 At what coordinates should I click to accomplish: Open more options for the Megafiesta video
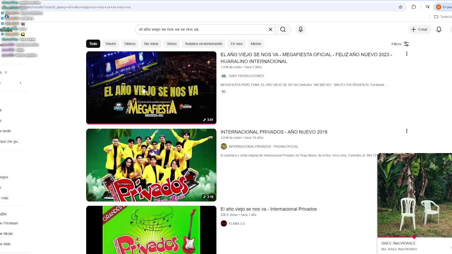tap(407, 54)
